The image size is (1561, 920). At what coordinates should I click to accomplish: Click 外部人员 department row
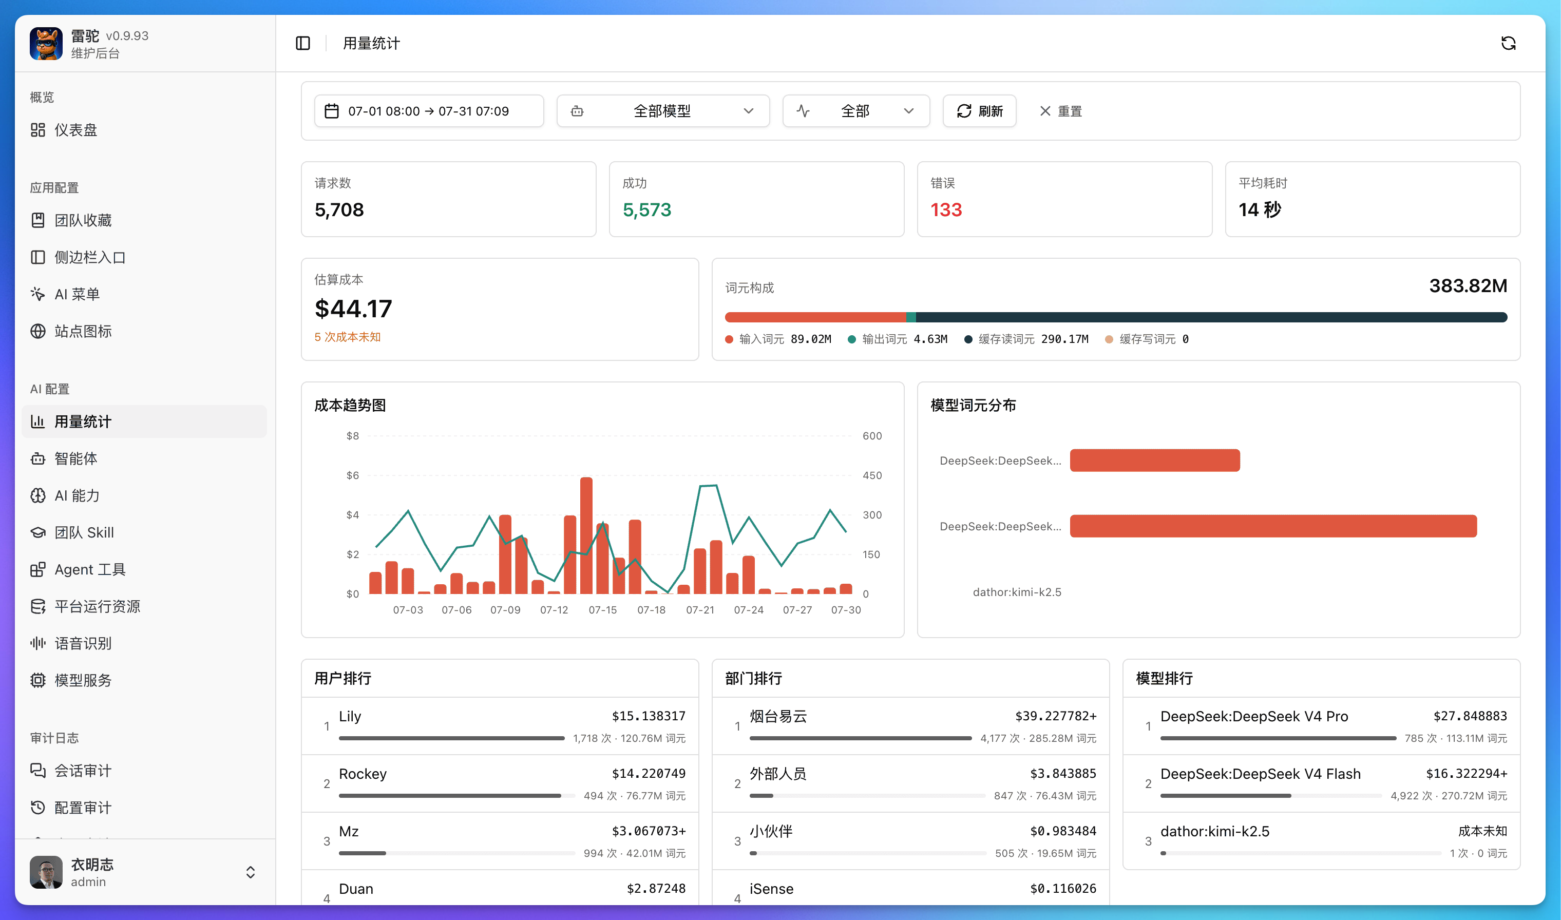pos(911,783)
